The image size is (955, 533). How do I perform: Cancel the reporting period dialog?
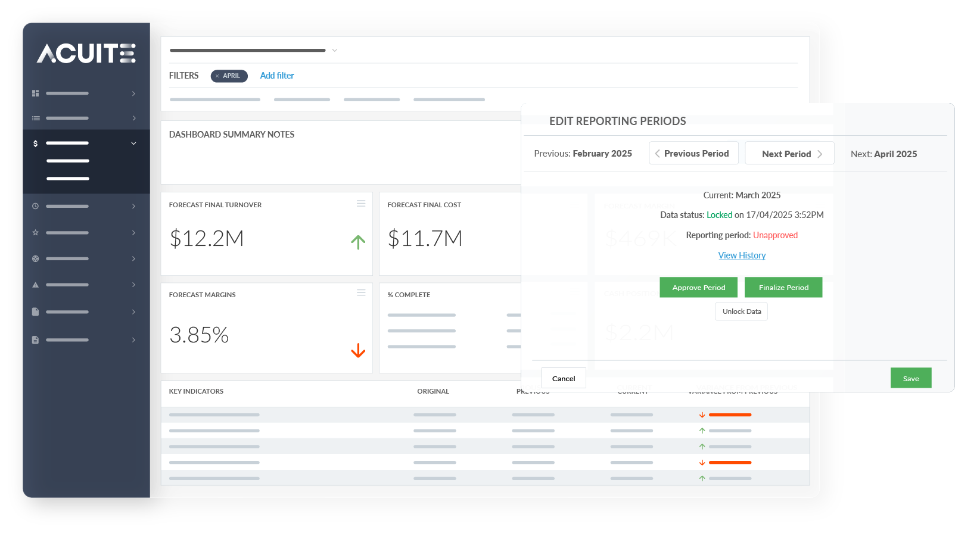564,378
